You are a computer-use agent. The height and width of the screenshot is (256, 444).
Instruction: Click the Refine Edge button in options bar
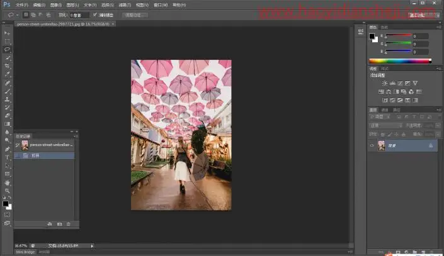tap(135, 15)
